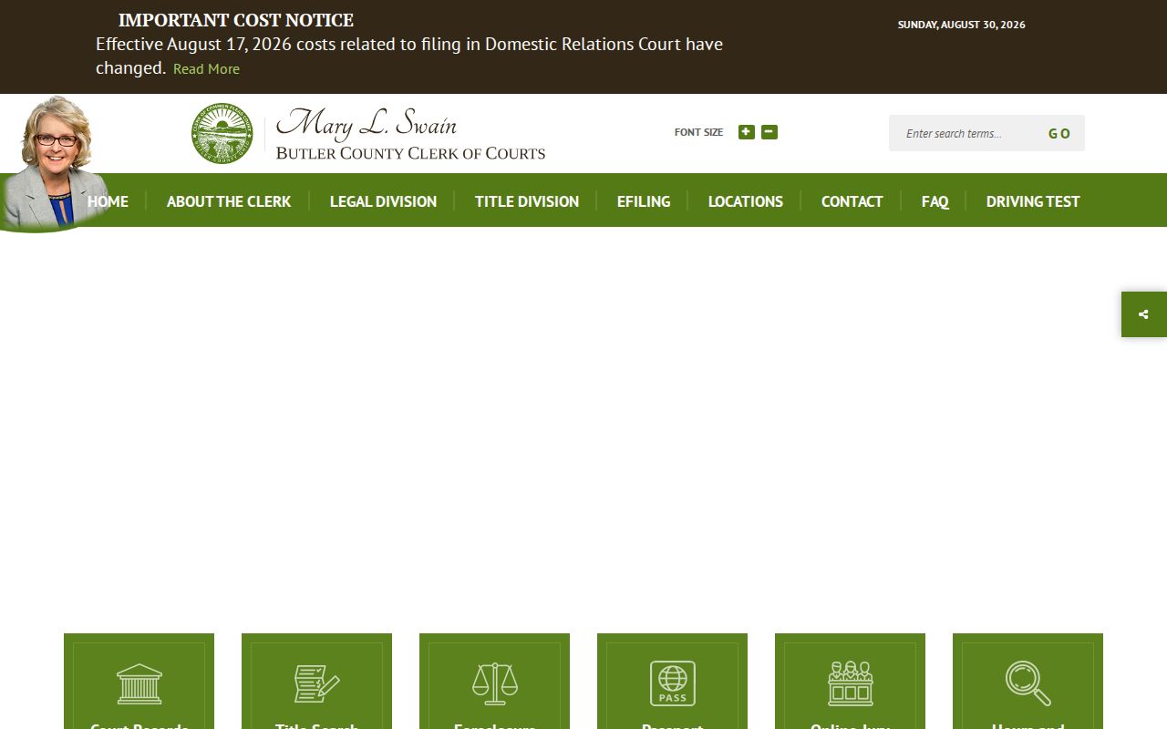
Task: Open the Title Search document icon tile
Action: pos(316,682)
